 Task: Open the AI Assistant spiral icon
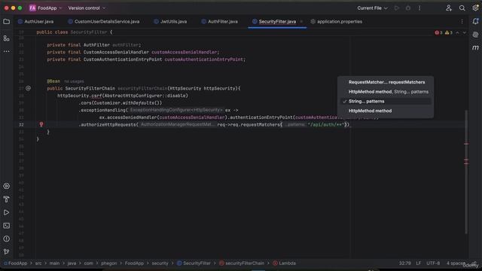coord(475,35)
